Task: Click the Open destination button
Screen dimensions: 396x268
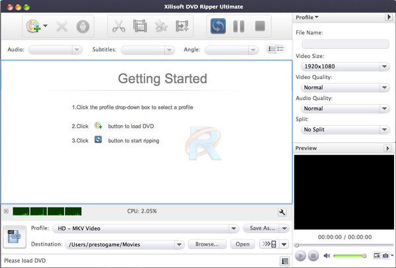Action: coord(242,244)
